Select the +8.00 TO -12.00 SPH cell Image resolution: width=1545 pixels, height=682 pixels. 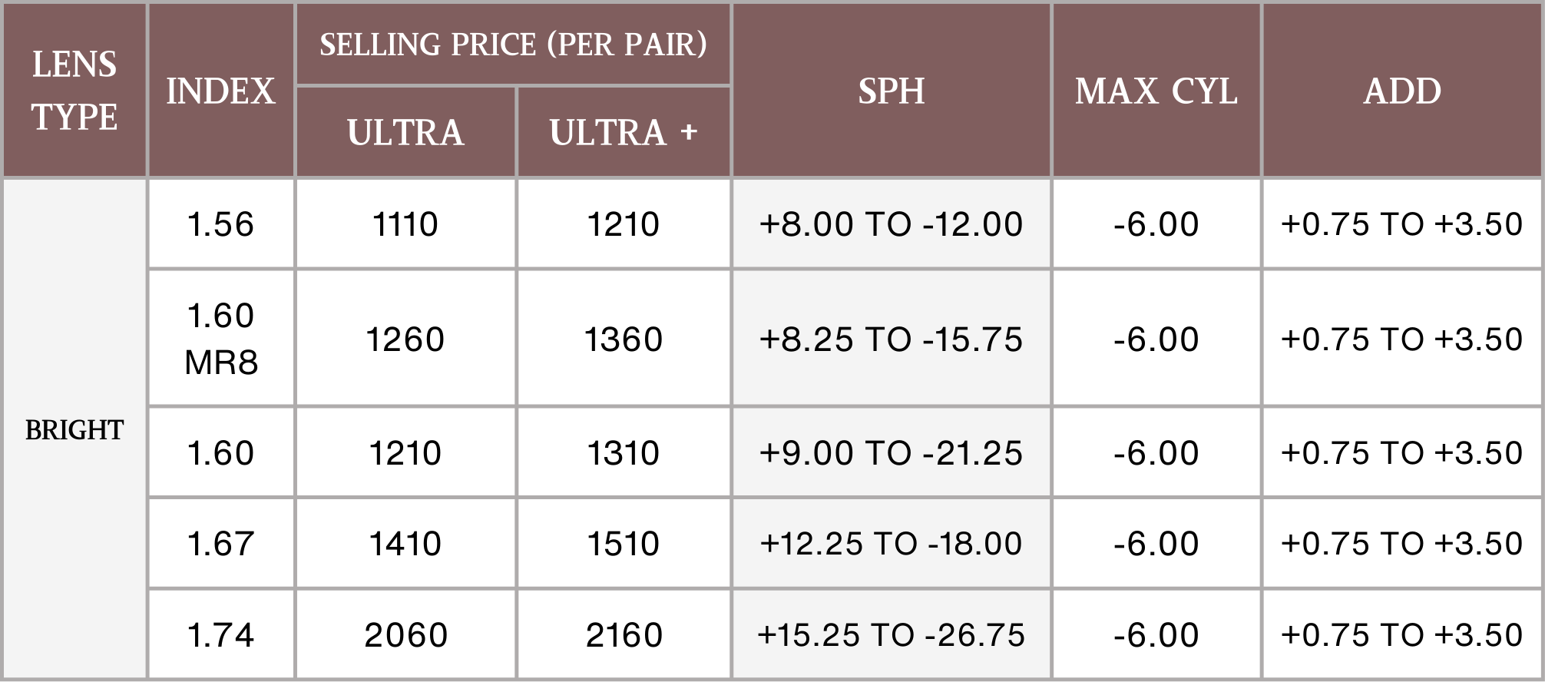pyautogui.click(x=891, y=224)
